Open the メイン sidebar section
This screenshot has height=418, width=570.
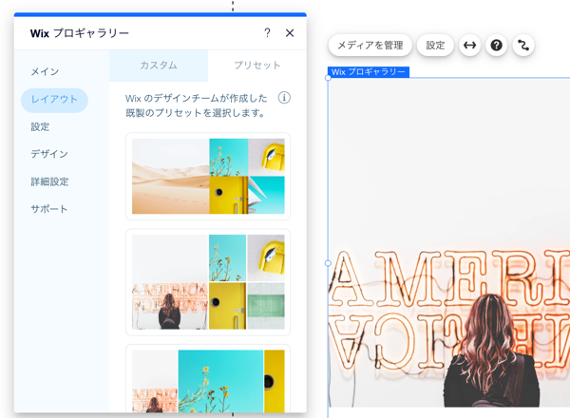(x=45, y=71)
